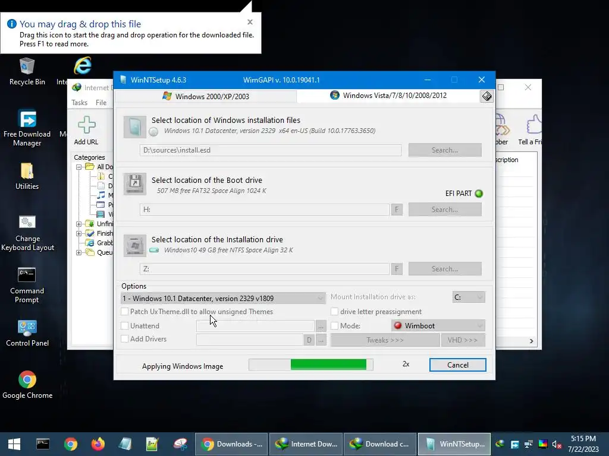Image resolution: width=609 pixels, height=456 pixels.
Task: Click the taskbar clock showing 5:15 PM
Action: pos(583,439)
